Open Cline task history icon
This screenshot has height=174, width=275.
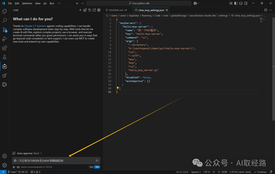click(90, 10)
